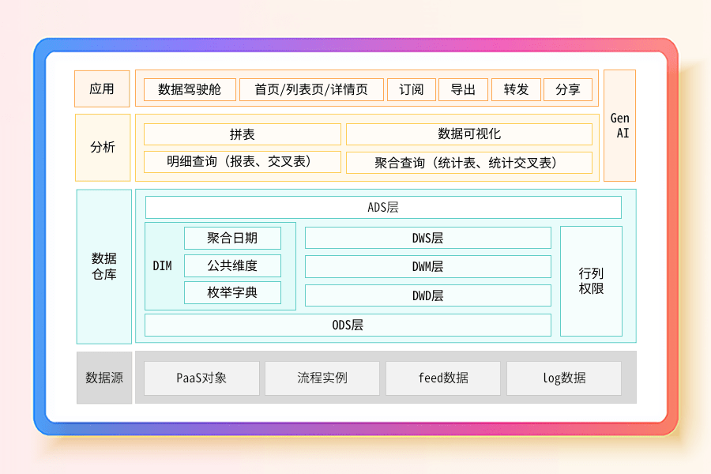This screenshot has width=711, height=474.
Task: Click the 行列权限 block
Action: click(591, 281)
